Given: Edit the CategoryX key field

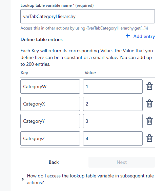Looking at the screenshot, I should tap(50, 104).
